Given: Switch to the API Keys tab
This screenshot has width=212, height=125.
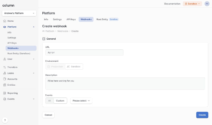Looking at the screenshot, I should click(x=71, y=19).
